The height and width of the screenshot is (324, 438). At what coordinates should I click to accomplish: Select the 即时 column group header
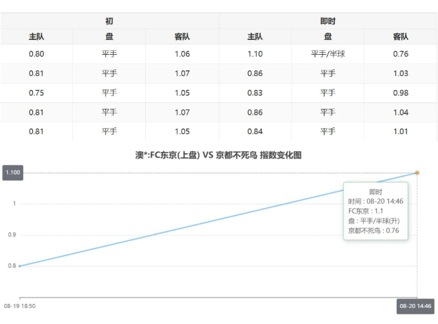pyautogui.click(x=328, y=21)
